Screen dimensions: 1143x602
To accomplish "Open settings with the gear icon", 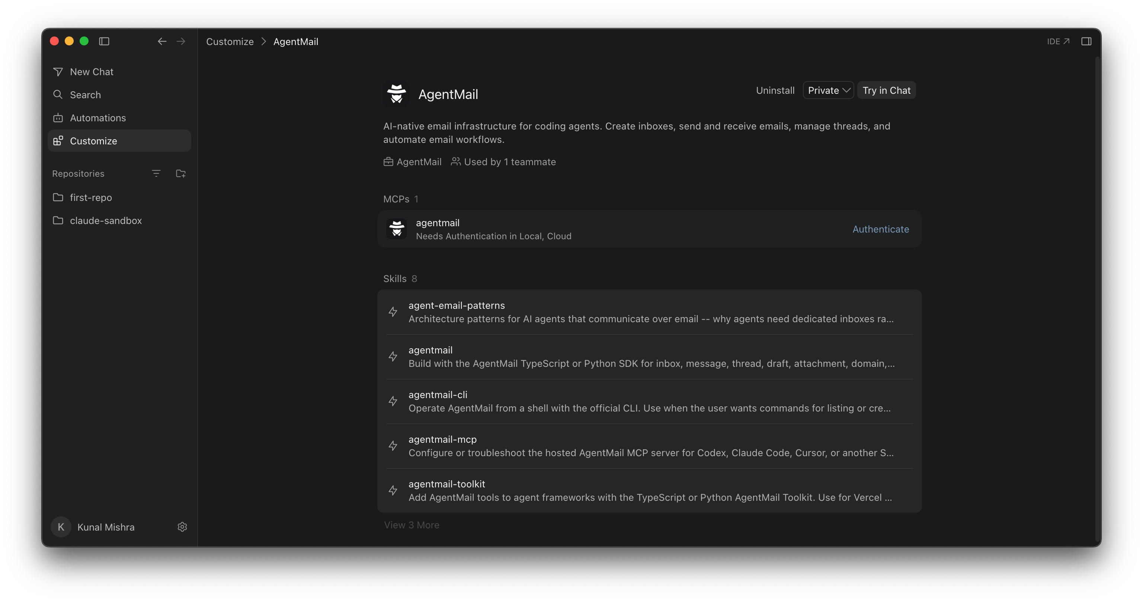I will coord(182,526).
